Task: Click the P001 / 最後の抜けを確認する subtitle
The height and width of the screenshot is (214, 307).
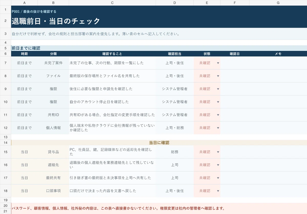Action: (x=34, y=12)
